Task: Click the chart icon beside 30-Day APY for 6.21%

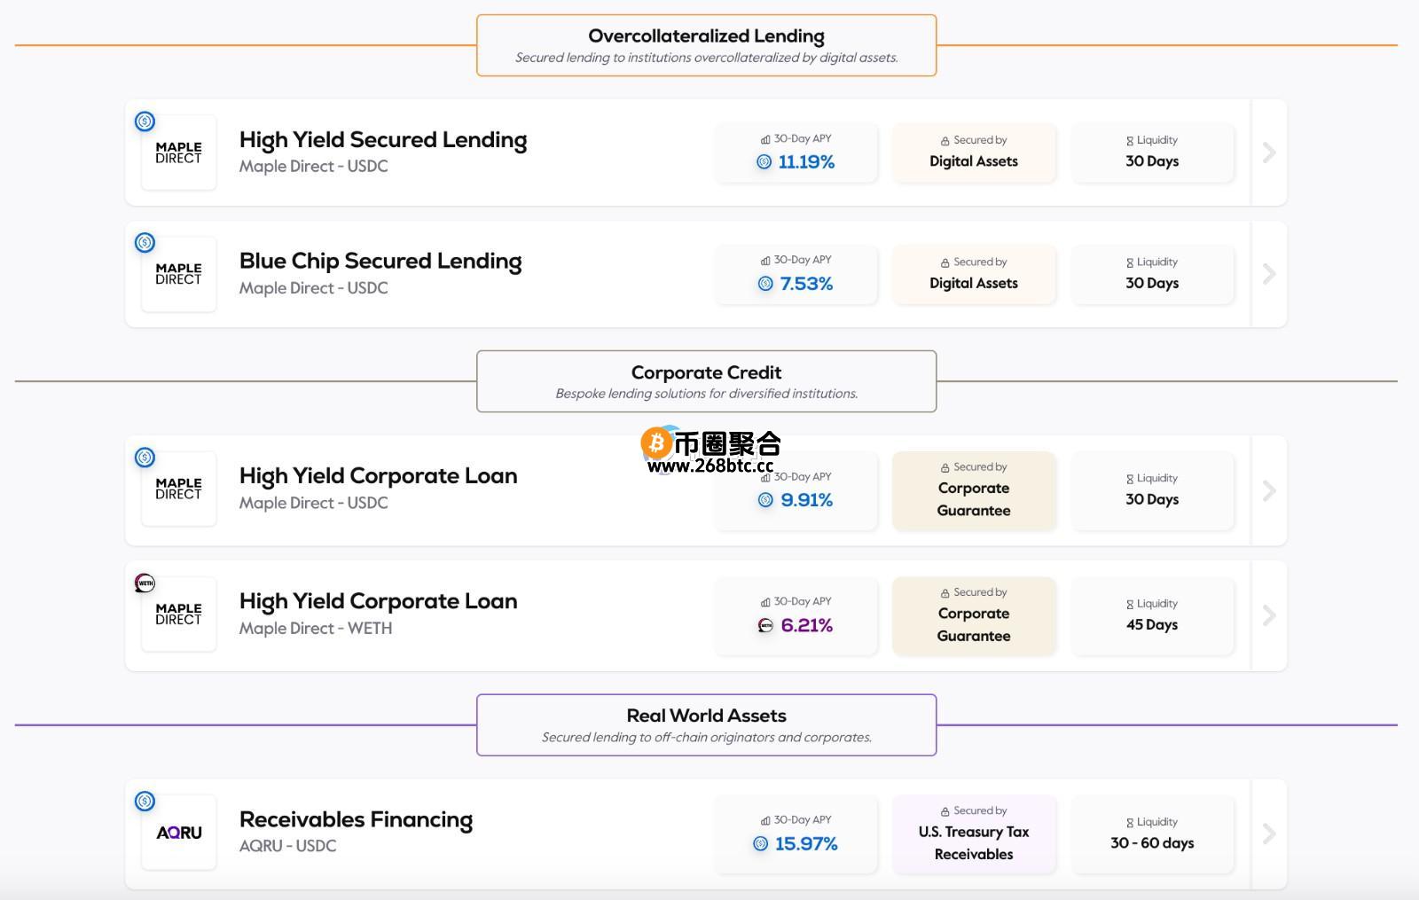Action: pyautogui.click(x=765, y=602)
